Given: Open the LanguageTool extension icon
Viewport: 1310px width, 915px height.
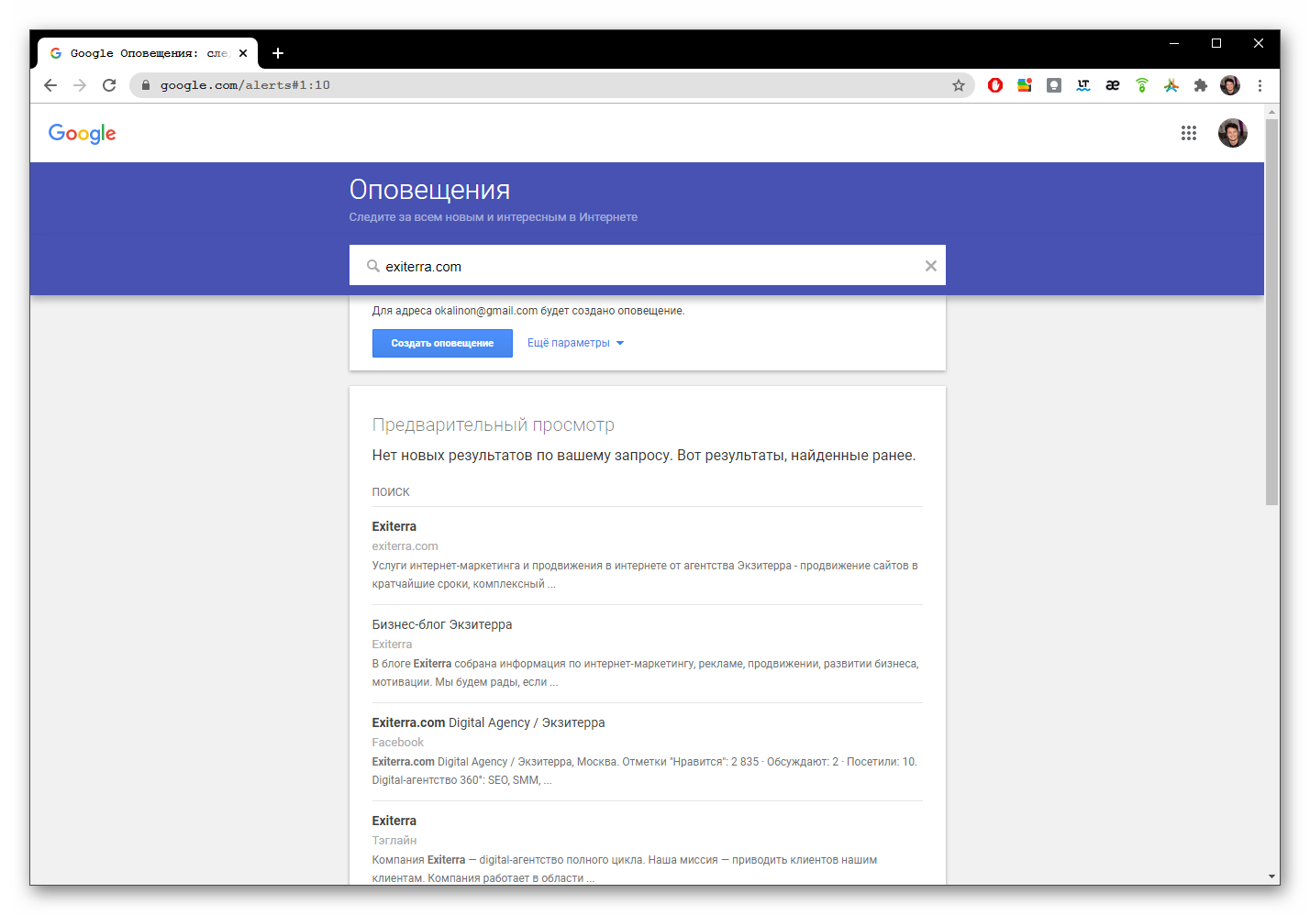Looking at the screenshot, I should tap(1083, 85).
